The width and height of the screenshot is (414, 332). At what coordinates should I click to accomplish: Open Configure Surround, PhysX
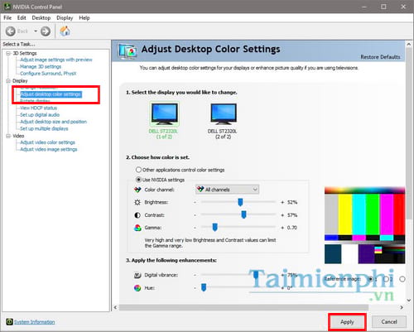(48, 74)
